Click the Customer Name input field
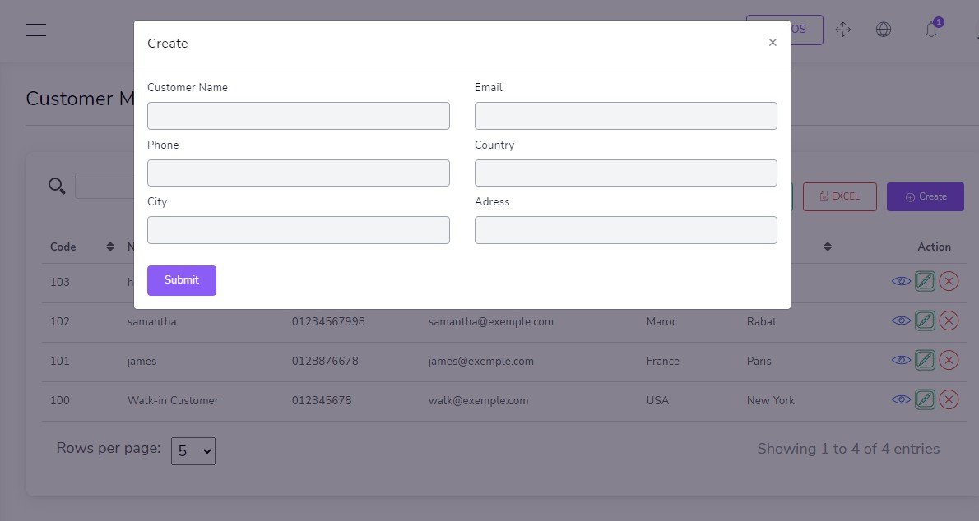979x521 pixels. tap(298, 116)
